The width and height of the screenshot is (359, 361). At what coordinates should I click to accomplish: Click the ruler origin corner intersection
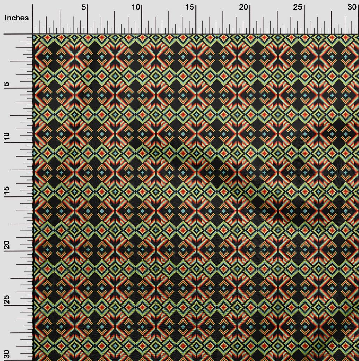[x=33, y=34]
